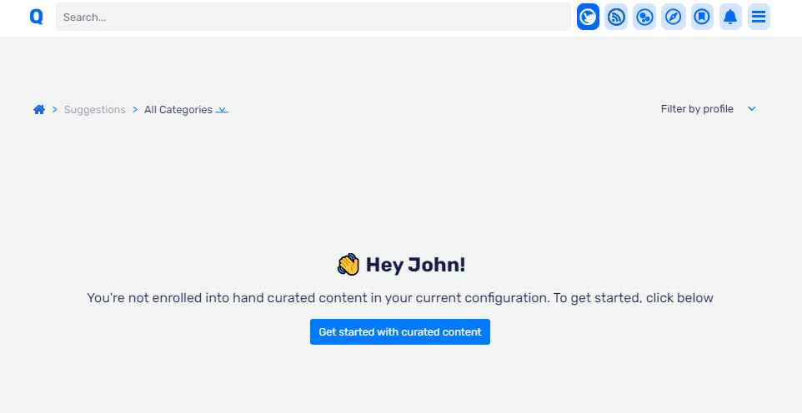Click the separator arrow after the home icon

[x=55, y=110]
